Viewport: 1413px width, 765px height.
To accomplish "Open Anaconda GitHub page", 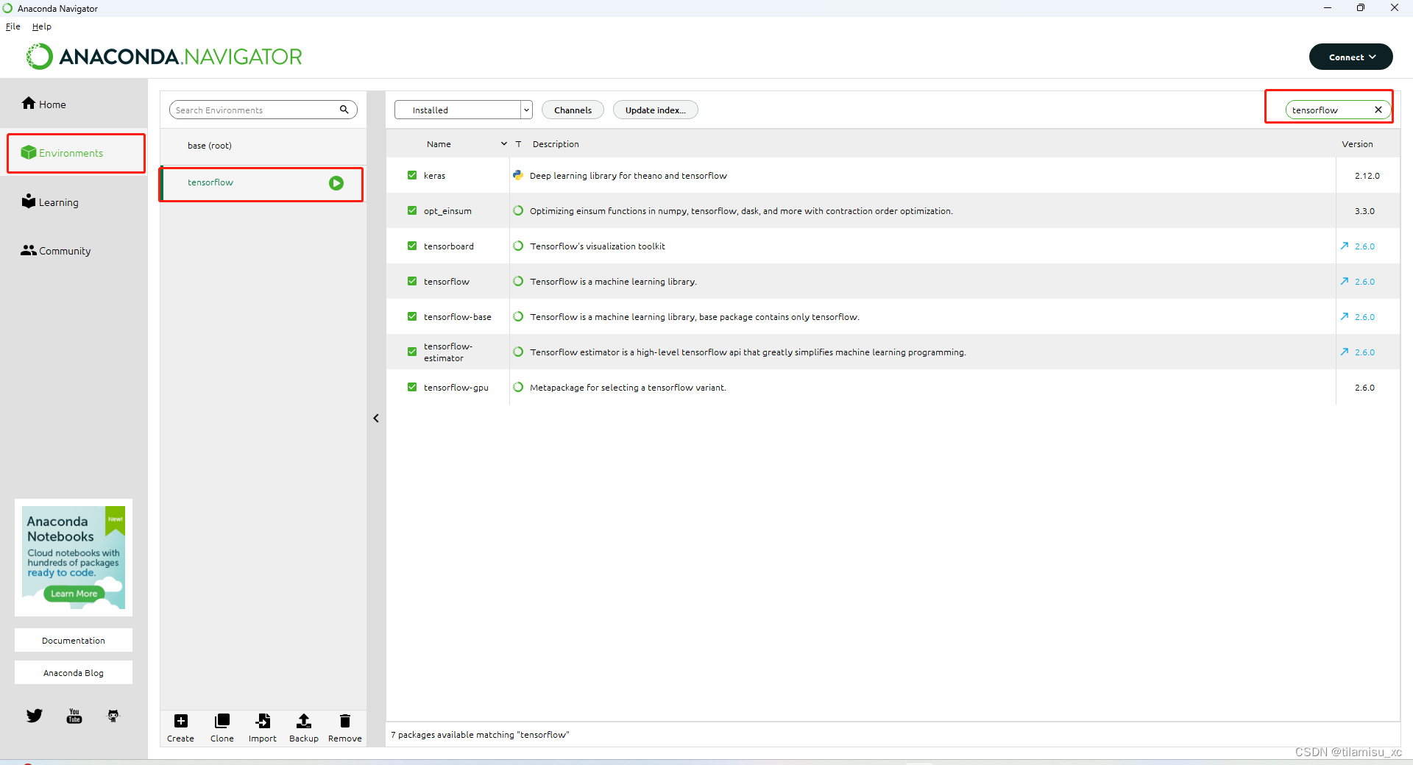I will pos(113,716).
